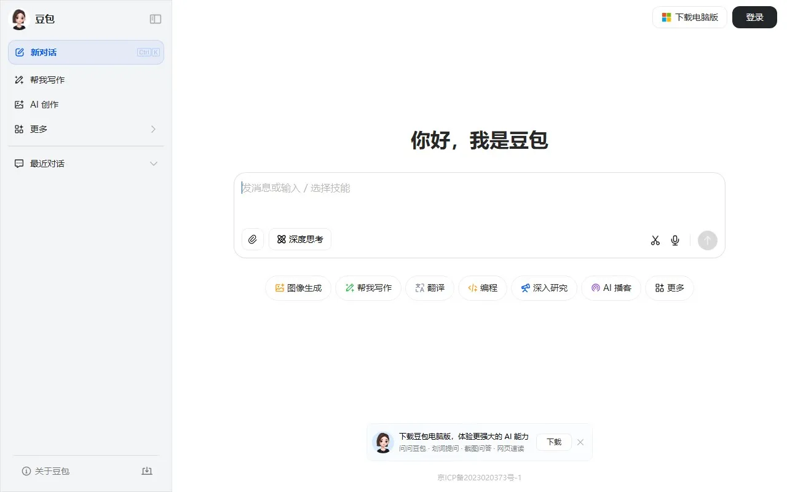This screenshot has height=492, width=787.
Task: Start a 深入研究 session
Action: (x=544, y=288)
